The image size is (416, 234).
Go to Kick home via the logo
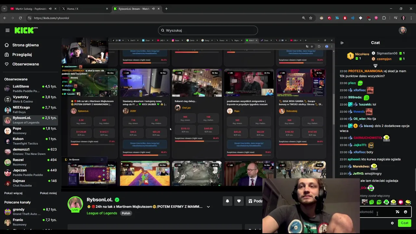26,30
